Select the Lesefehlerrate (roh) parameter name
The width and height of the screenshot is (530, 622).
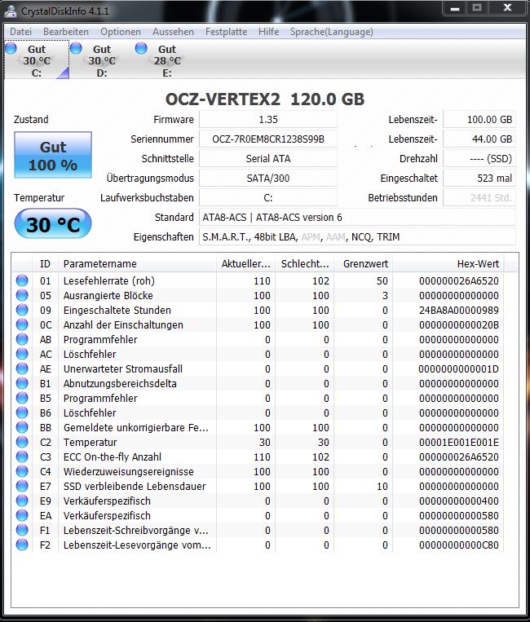[109, 281]
